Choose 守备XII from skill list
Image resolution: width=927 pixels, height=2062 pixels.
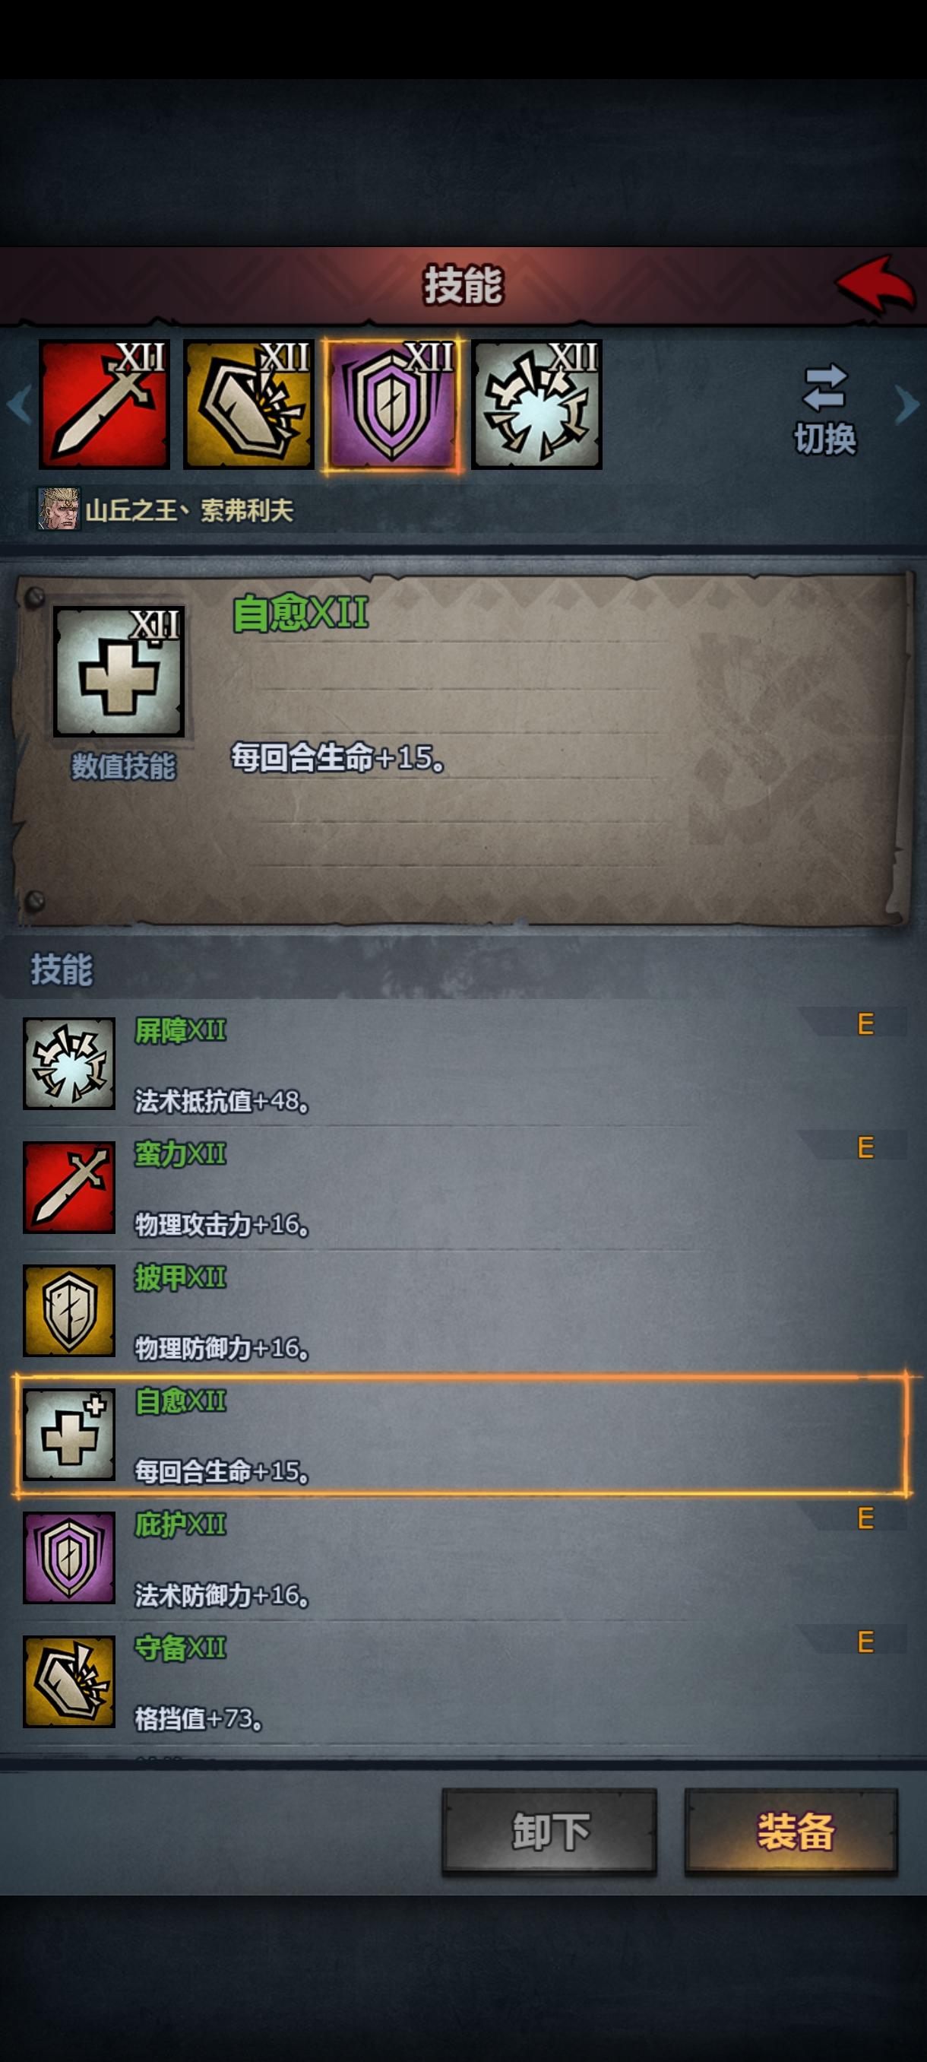464,1682
